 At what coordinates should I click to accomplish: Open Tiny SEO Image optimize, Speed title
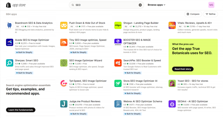click(88, 40)
